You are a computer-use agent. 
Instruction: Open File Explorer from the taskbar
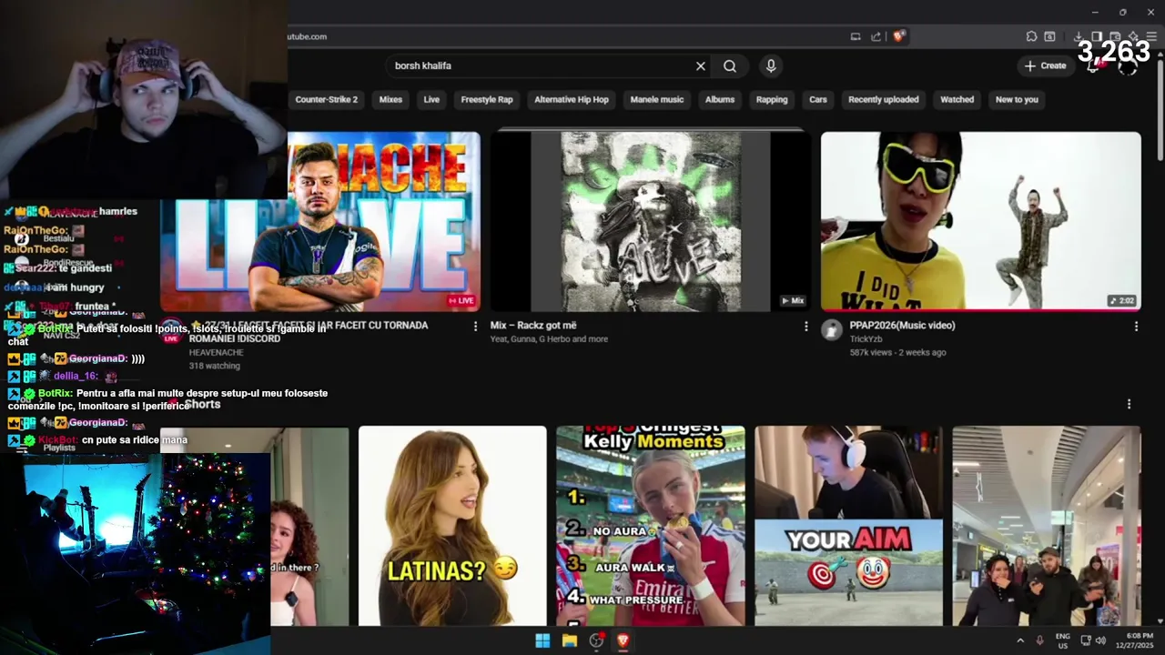(x=570, y=640)
